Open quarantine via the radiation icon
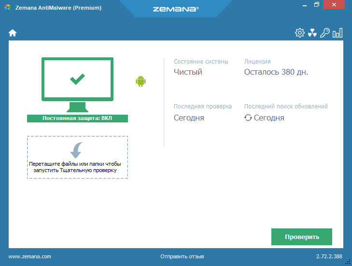Screen dimensions: 352x266 pyautogui.click(x=312, y=33)
